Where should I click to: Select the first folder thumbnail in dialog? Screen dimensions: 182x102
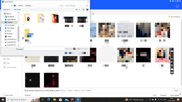point(27,18)
